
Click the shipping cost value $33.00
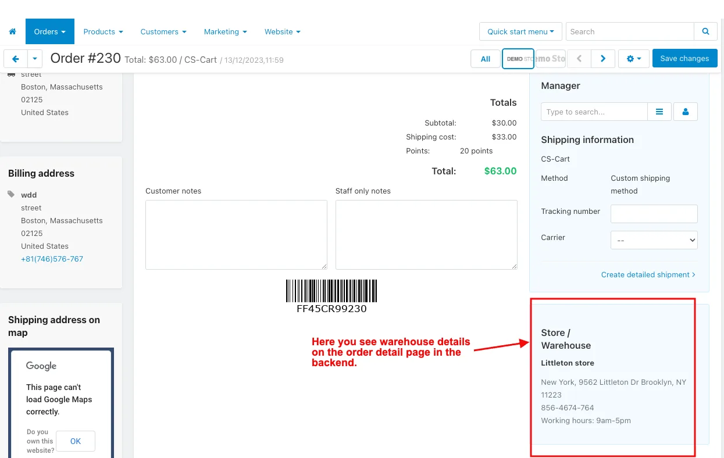point(504,137)
